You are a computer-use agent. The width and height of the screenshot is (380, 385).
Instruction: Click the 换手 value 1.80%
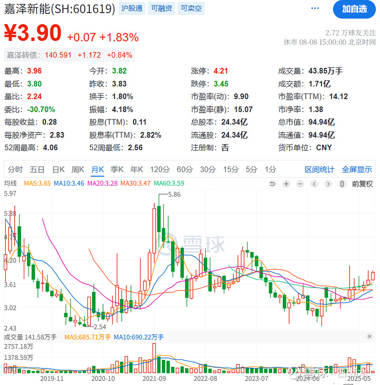click(x=123, y=96)
